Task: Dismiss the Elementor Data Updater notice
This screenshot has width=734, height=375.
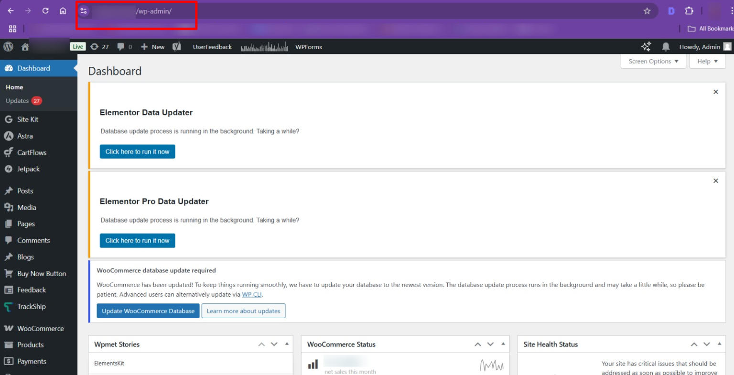Action: [715, 92]
